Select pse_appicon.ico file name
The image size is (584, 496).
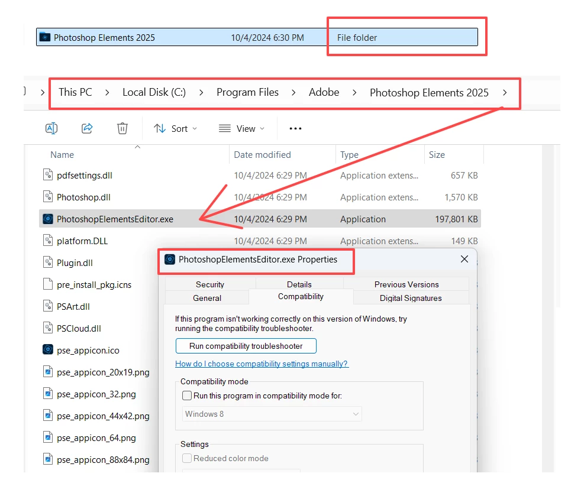coord(88,350)
